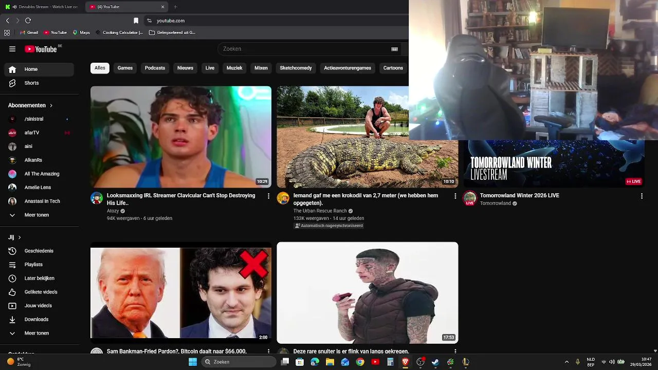Viewport: 658px width, 370px height.
Task: Switch to Devubbs Stream browser tab
Action: pyautogui.click(x=41, y=7)
